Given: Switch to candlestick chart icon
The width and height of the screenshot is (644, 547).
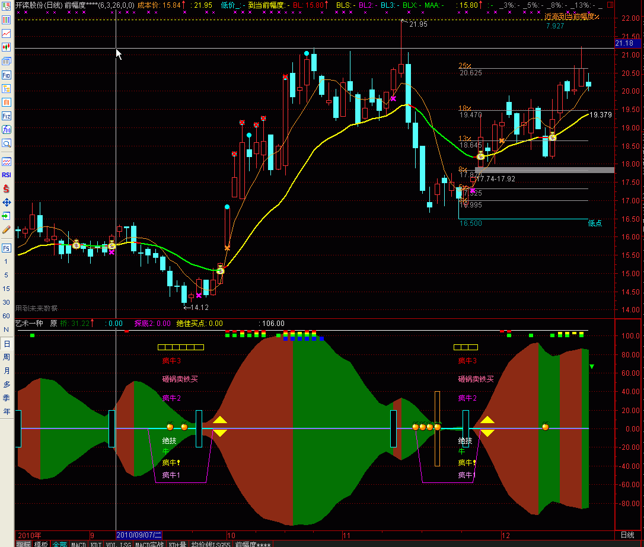Looking at the screenshot, I should tap(6, 47).
